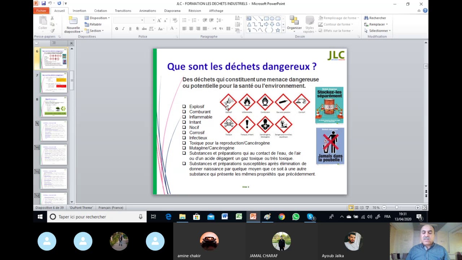This screenshot has height=260, width=462.
Task: Apply strikethrough with the abc button
Action: coord(144,29)
